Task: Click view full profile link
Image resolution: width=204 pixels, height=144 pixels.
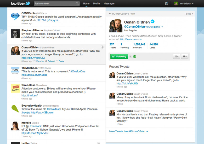Action: point(154,27)
